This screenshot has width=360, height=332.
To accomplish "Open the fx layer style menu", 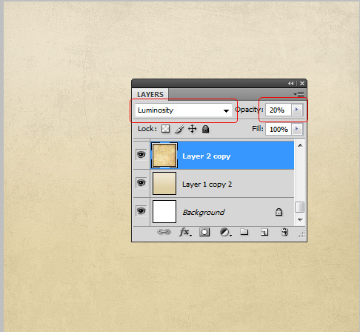I will (185, 232).
